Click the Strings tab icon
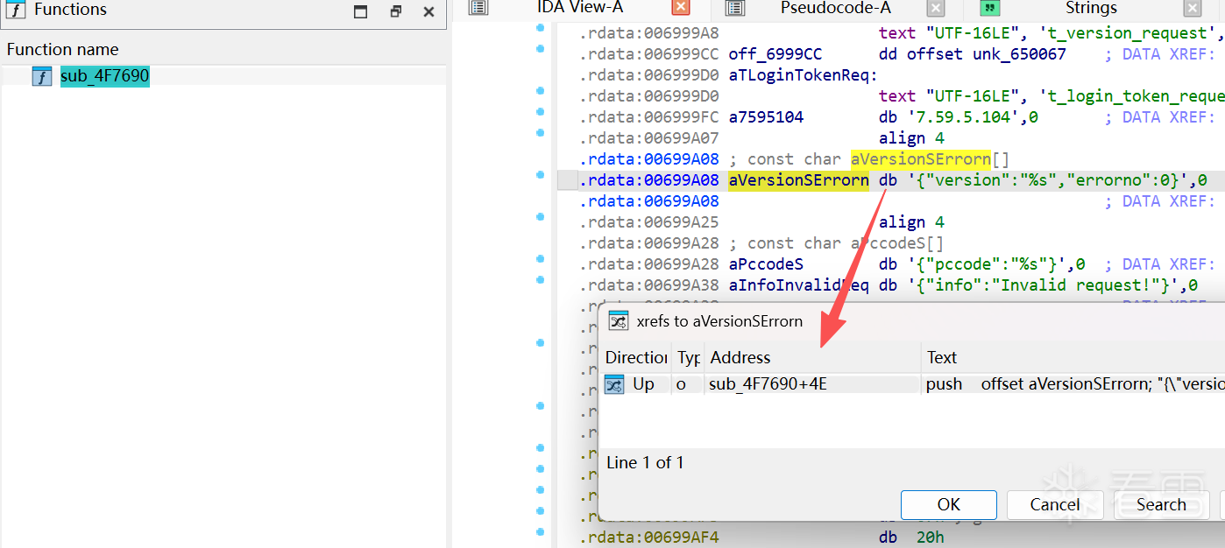The width and height of the screenshot is (1225, 548). pos(990,8)
